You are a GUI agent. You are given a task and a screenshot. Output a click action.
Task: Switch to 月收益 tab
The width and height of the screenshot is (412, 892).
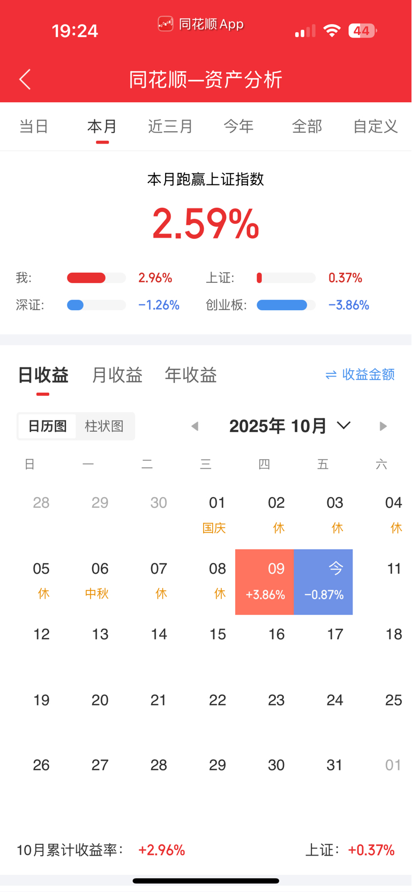coord(117,375)
